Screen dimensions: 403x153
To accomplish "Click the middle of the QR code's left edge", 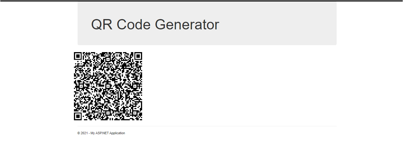I will coord(75,86).
